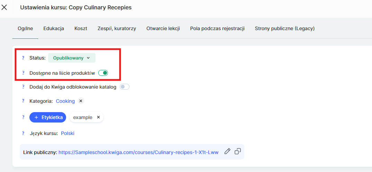Switch to the Edukacja tab
372x172 pixels.
[54, 28]
